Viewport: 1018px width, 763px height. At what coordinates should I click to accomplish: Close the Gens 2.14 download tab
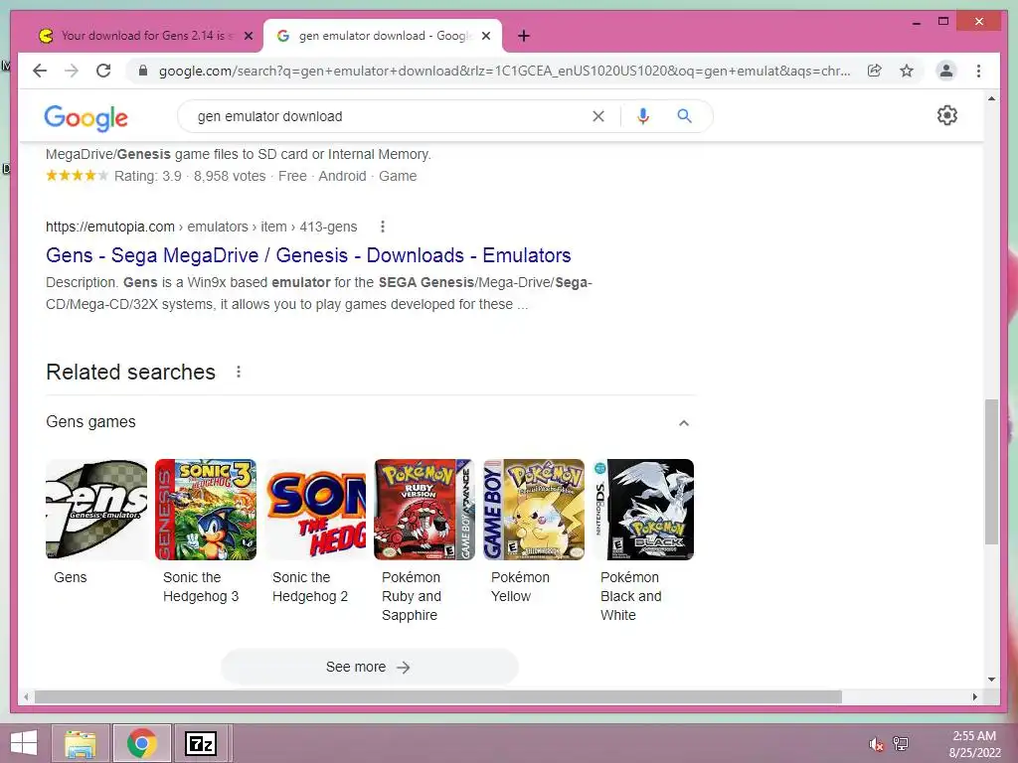(248, 36)
